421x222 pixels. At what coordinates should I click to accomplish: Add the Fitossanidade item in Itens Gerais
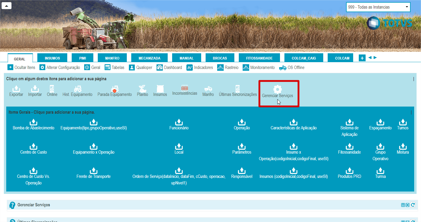click(350, 149)
